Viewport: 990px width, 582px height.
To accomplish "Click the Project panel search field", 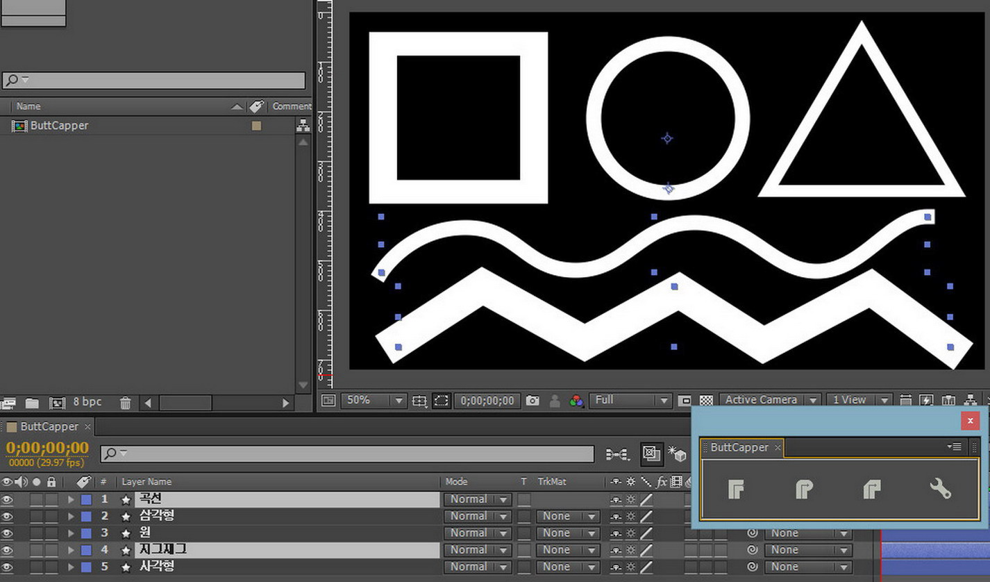I will tap(153, 81).
